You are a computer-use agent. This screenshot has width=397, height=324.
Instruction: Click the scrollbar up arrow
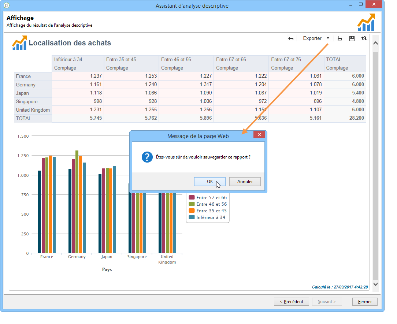(375, 43)
